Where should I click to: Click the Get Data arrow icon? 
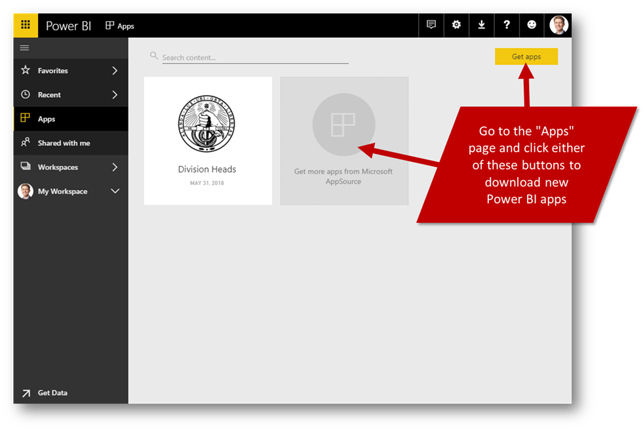point(26,393)
